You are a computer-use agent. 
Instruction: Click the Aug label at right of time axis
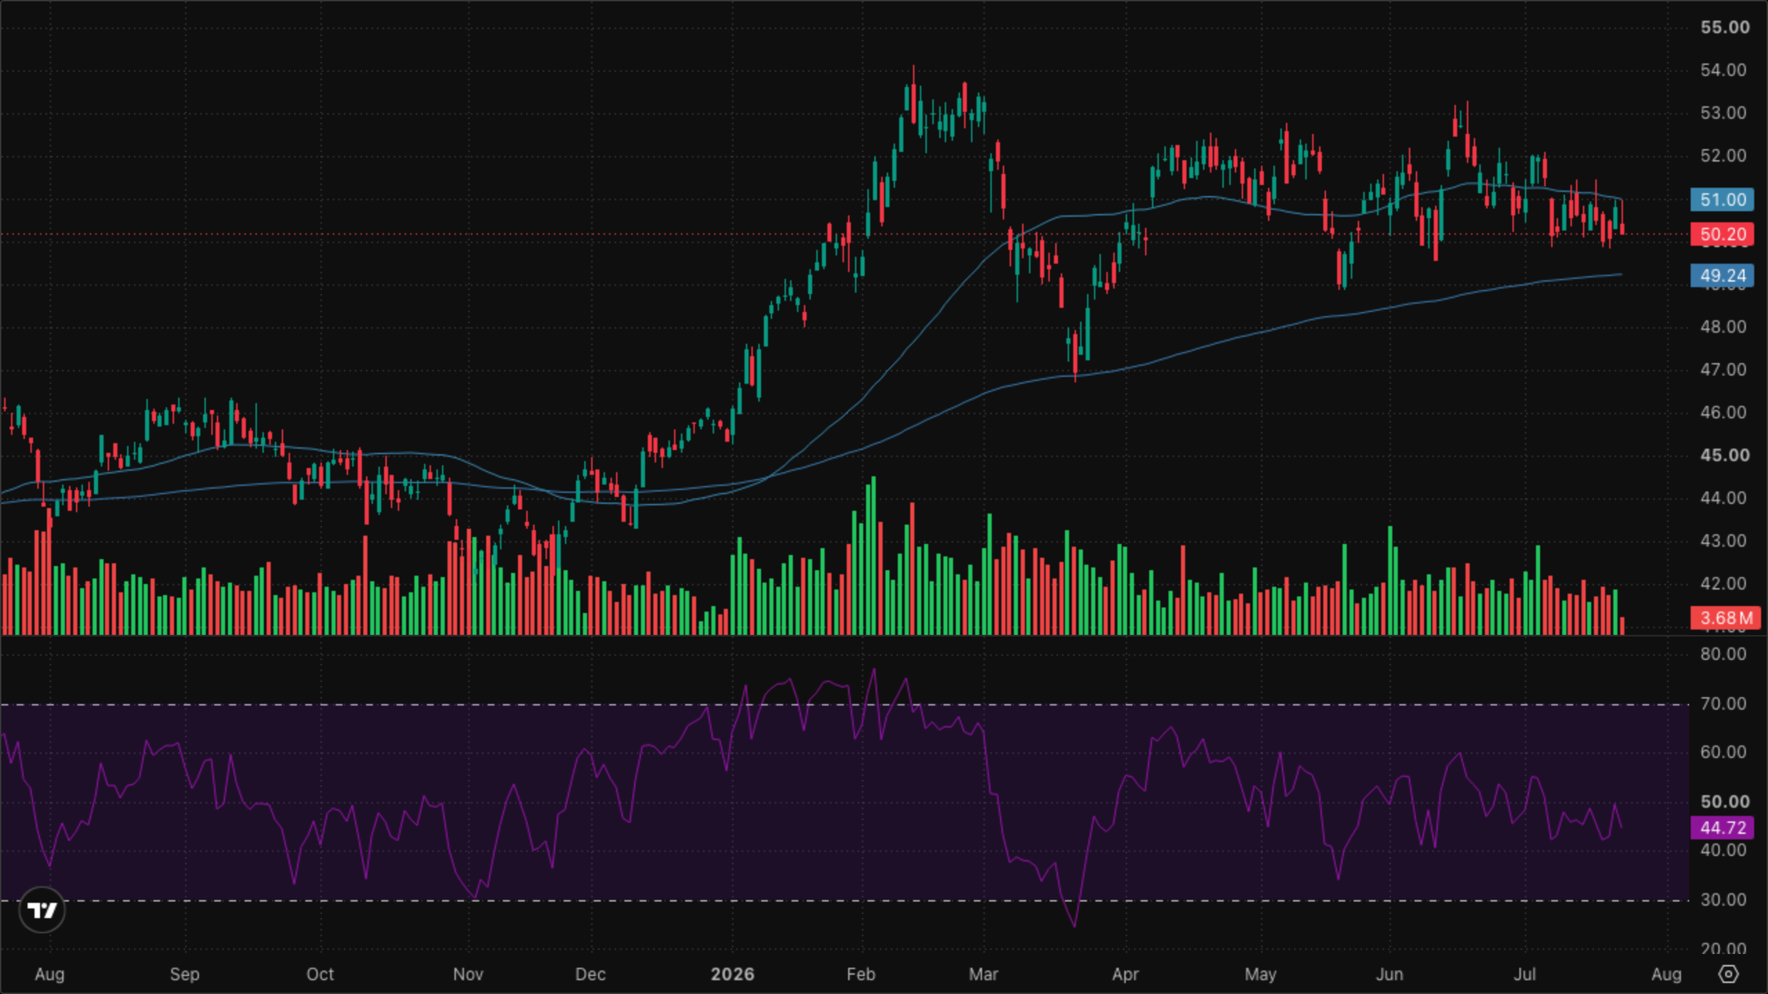pyautogui.click(x=1666, y=975)
